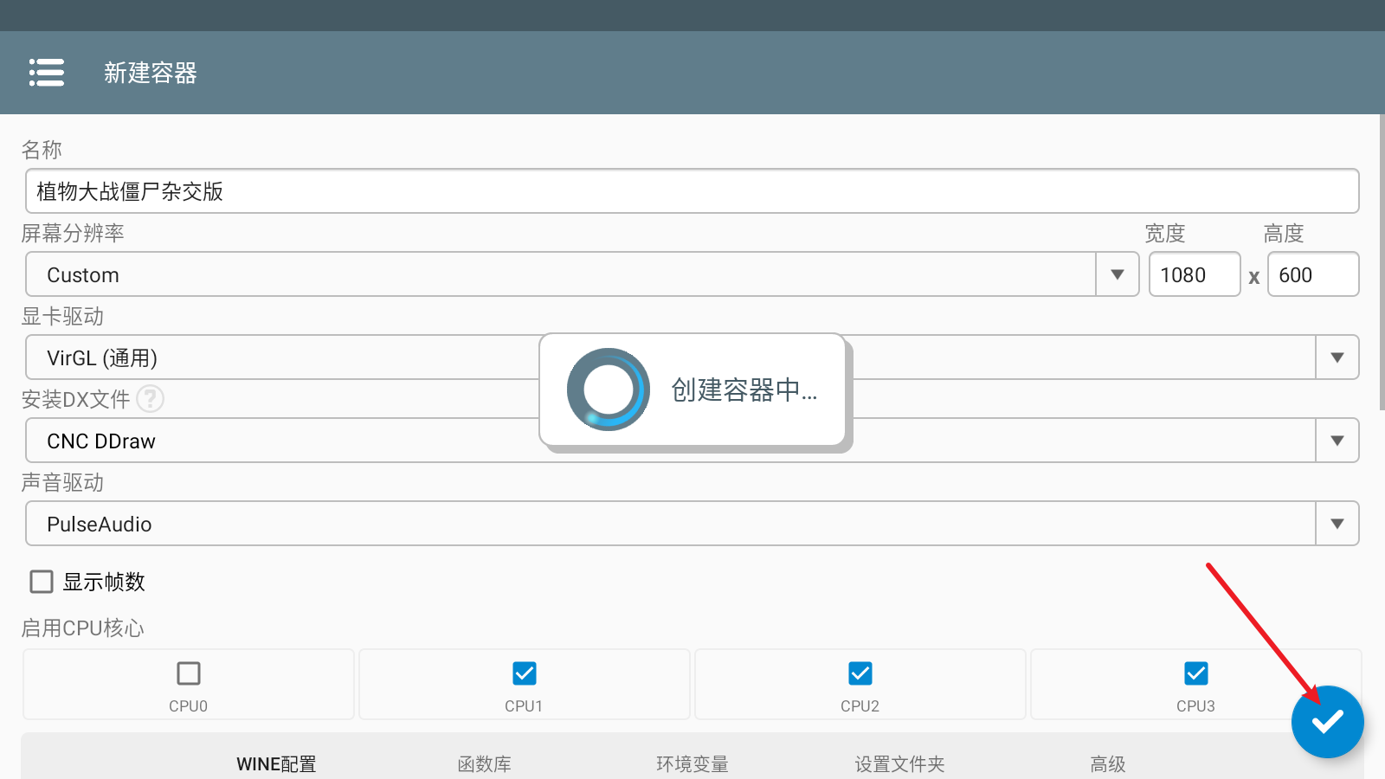Viewport: 1385px width, 779px height.
Task: Open the hamburger navigation menu
Action: coord(47,73)
